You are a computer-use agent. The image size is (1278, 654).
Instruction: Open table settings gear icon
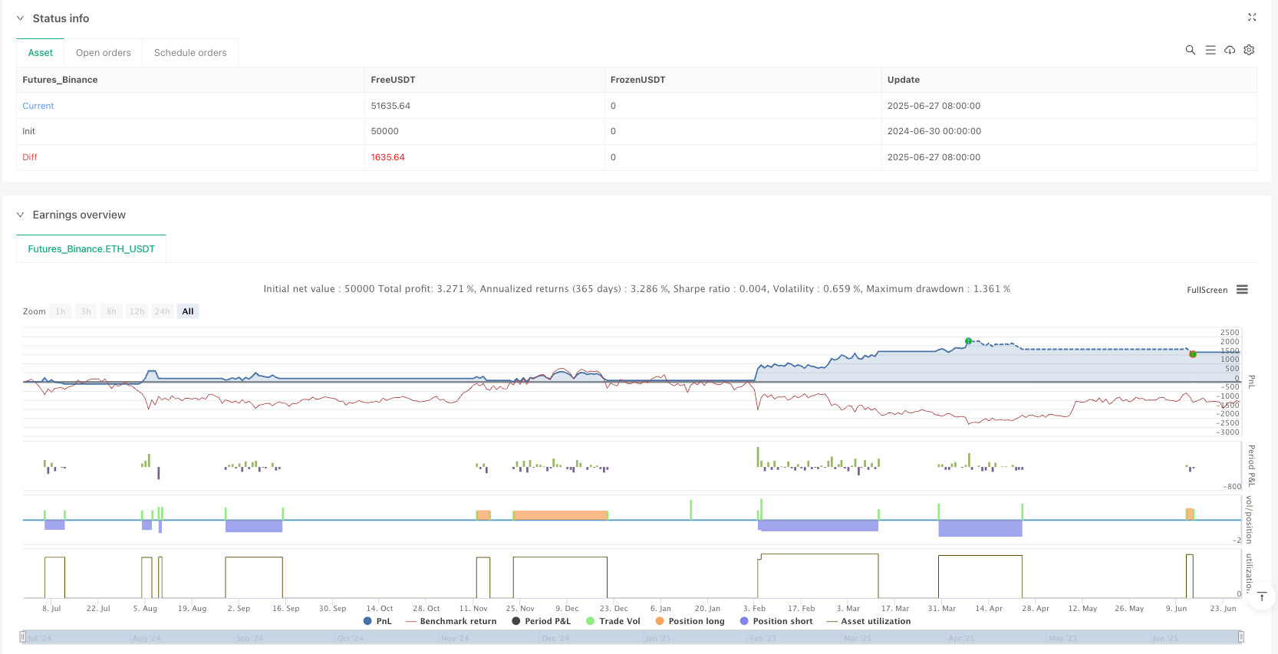(x=1249, y=50)
